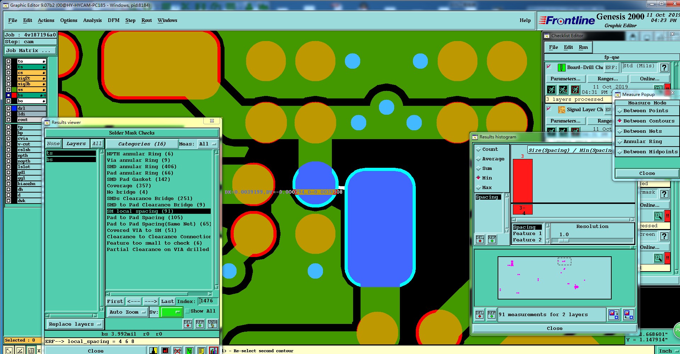This screenshot has height=354, width=680.
Task: Toggle visibility box for layer 'drl'
Action: tap(8, 108)
